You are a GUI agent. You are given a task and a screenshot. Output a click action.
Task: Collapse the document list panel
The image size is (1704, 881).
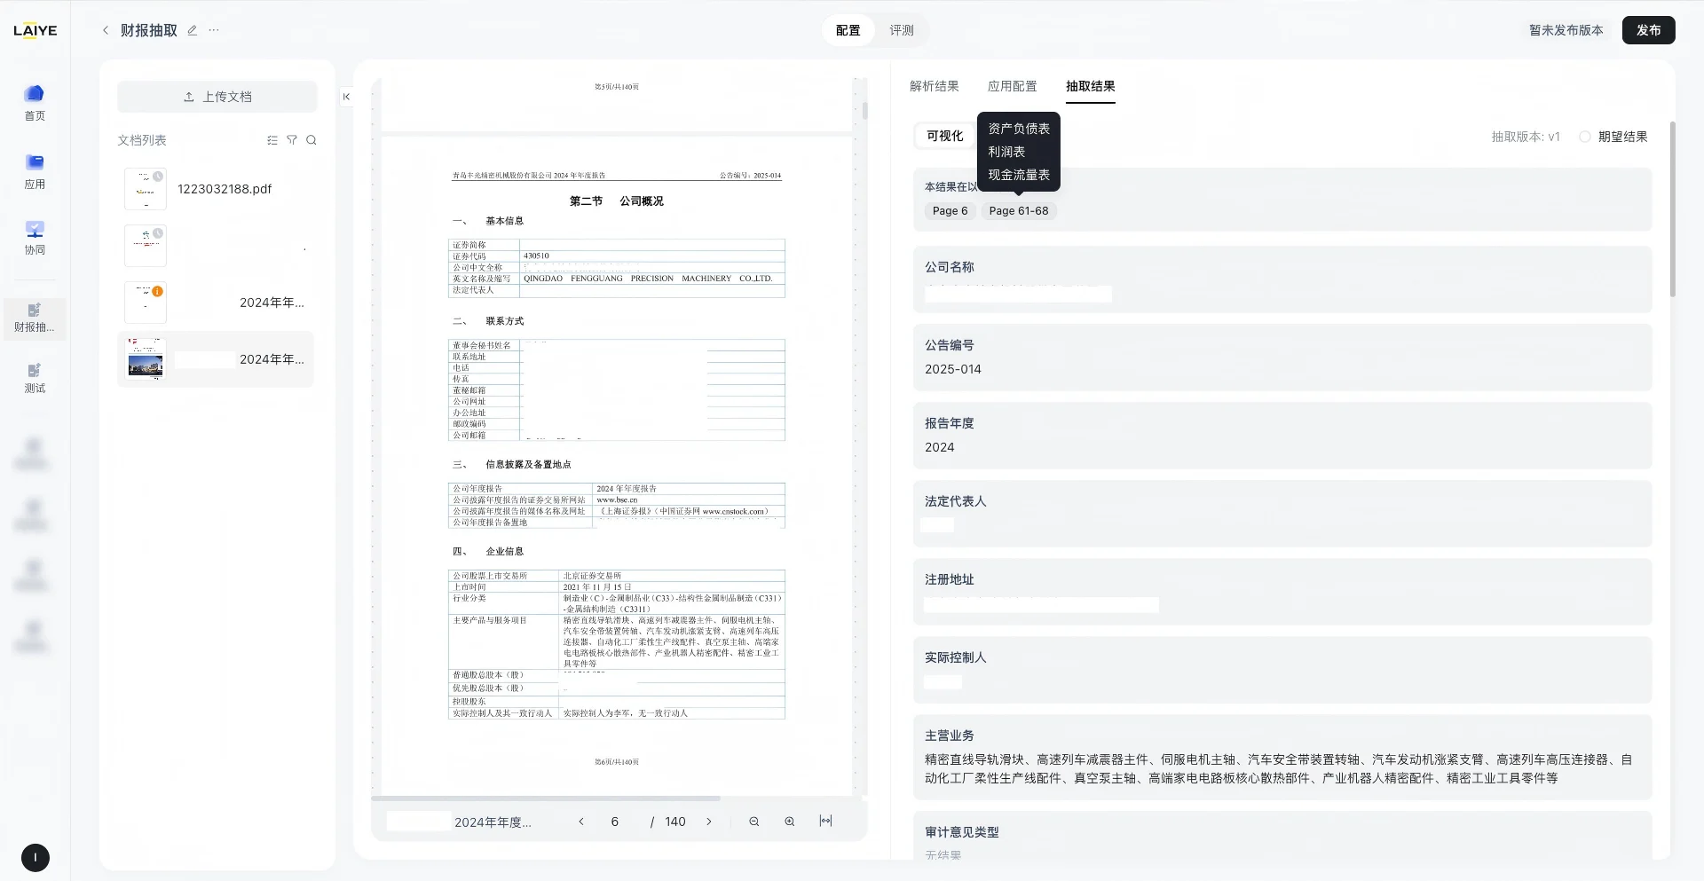(346, 97)
